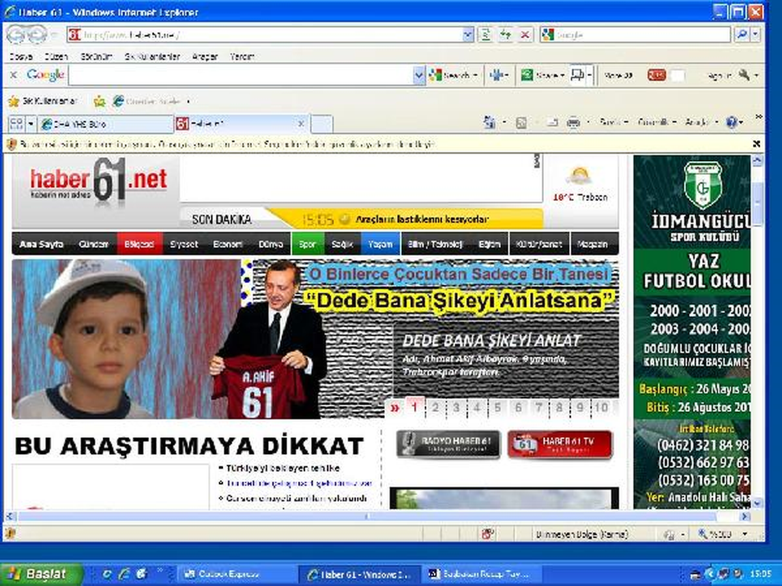Open the Sayfa command bar dropdown
The height and width of the screenshot is (586, 782).
(614, 122)
